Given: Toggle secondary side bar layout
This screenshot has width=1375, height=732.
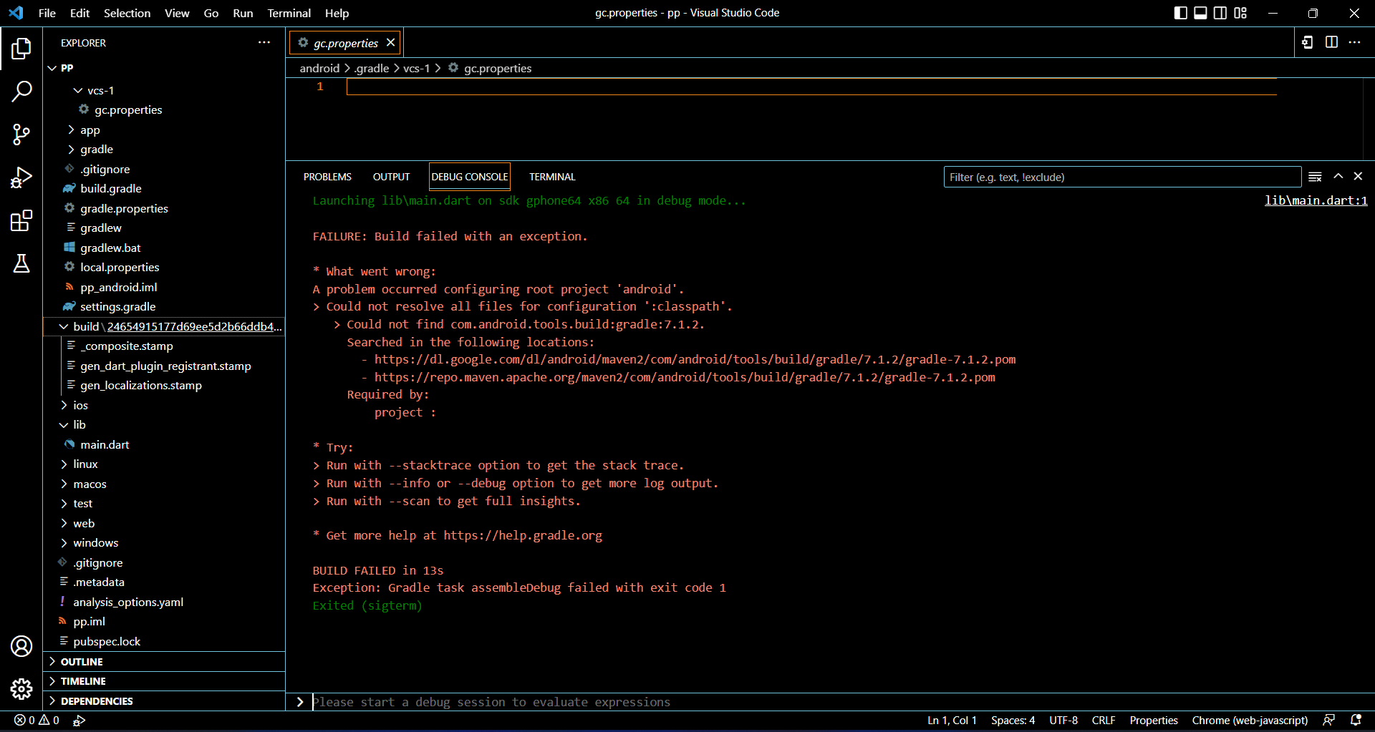Looking at the screenshot, I should (1220, 13).
